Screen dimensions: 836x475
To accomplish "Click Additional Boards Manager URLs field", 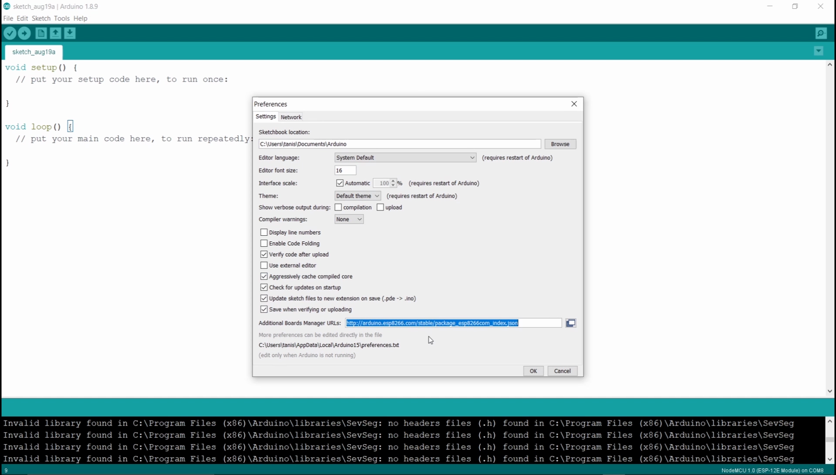I will pos(453,323).
